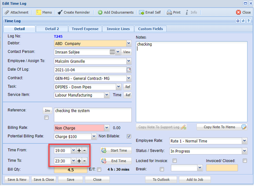Viewport: 254px width, 186px height.
Task: Expand the Debtor dropdown
Action: pos(129,43)
